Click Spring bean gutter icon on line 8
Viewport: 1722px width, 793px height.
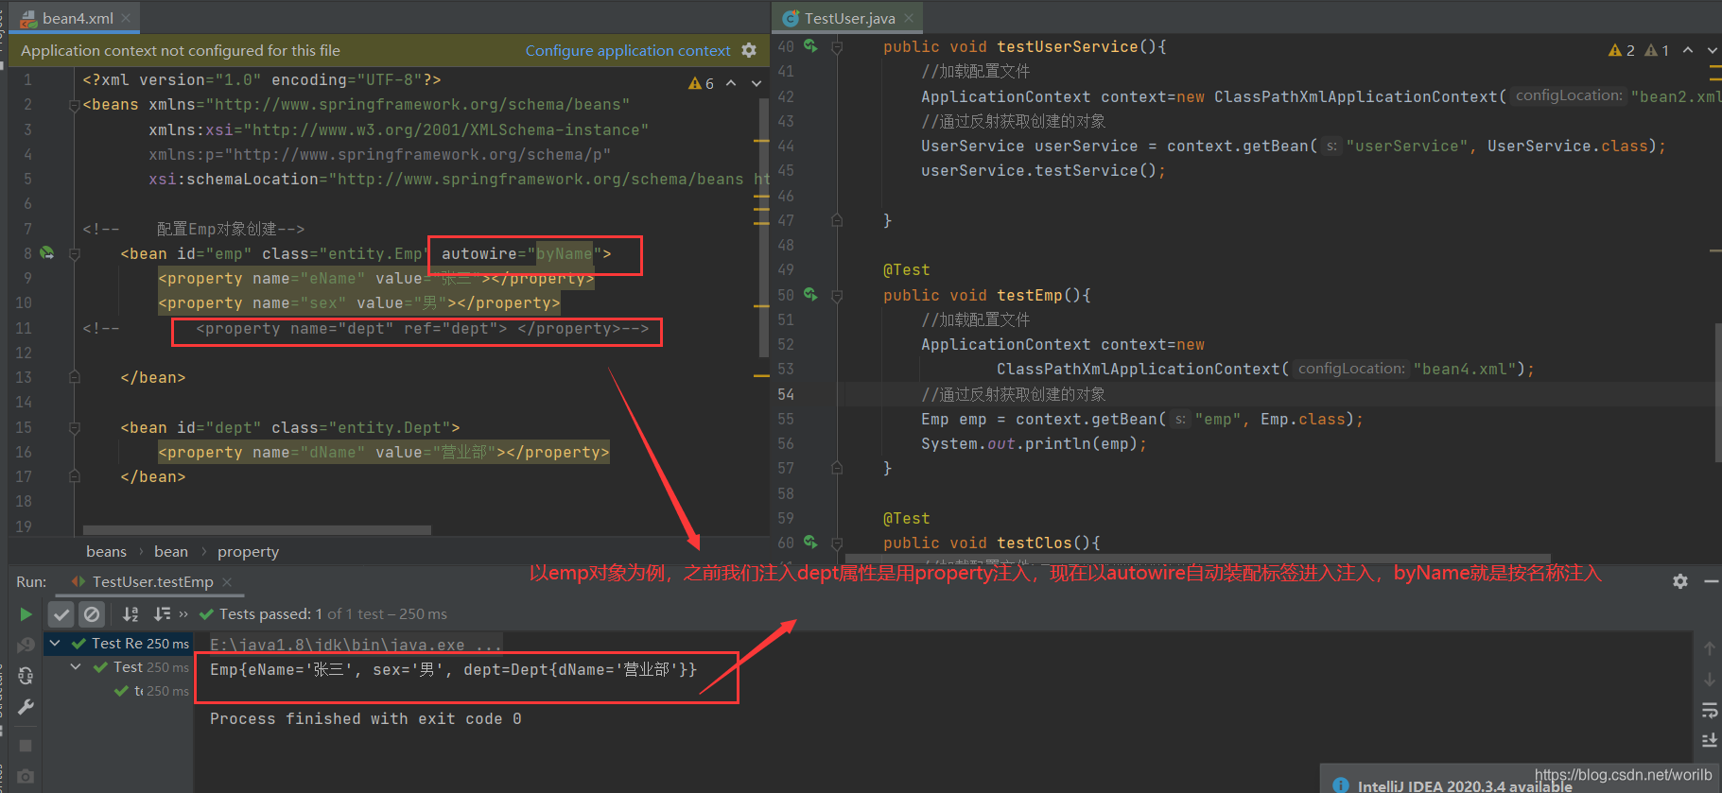point(47,252)
